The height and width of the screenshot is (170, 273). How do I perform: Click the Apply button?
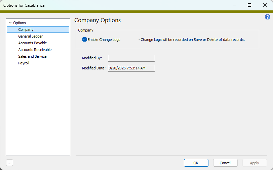click(255, 163)
